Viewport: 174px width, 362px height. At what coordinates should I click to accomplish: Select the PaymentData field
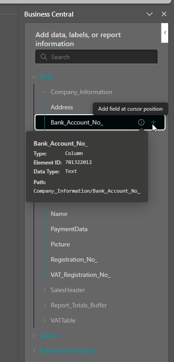[69, 229]
